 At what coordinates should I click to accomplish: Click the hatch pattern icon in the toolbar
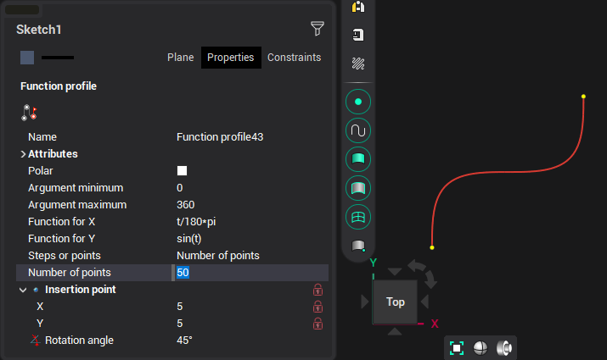click(x=358, y=64)
